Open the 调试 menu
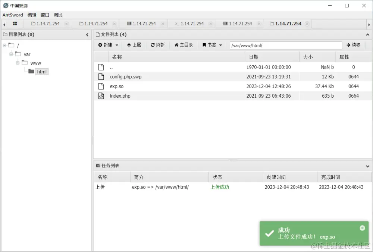 [58, 15]
